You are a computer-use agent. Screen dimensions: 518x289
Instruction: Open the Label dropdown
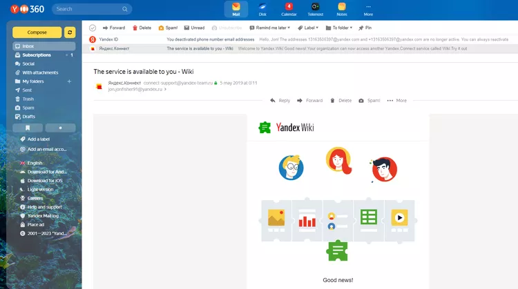(x=308, y=28)
